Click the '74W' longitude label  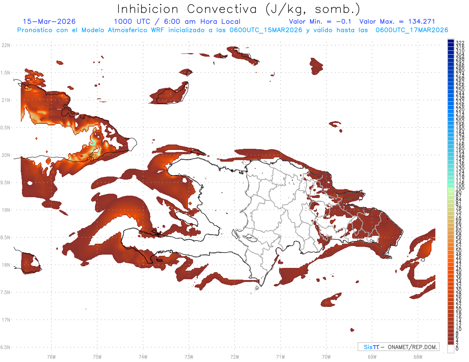(x=143, y=357)
